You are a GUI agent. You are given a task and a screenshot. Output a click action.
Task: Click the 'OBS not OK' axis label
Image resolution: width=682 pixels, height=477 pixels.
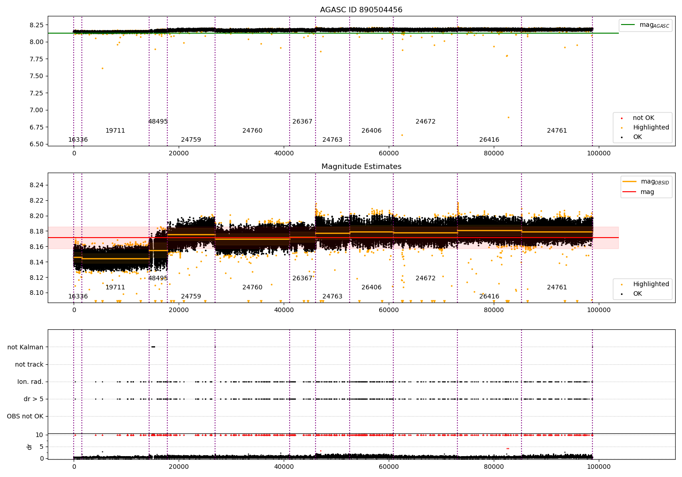tap(25, 417)
